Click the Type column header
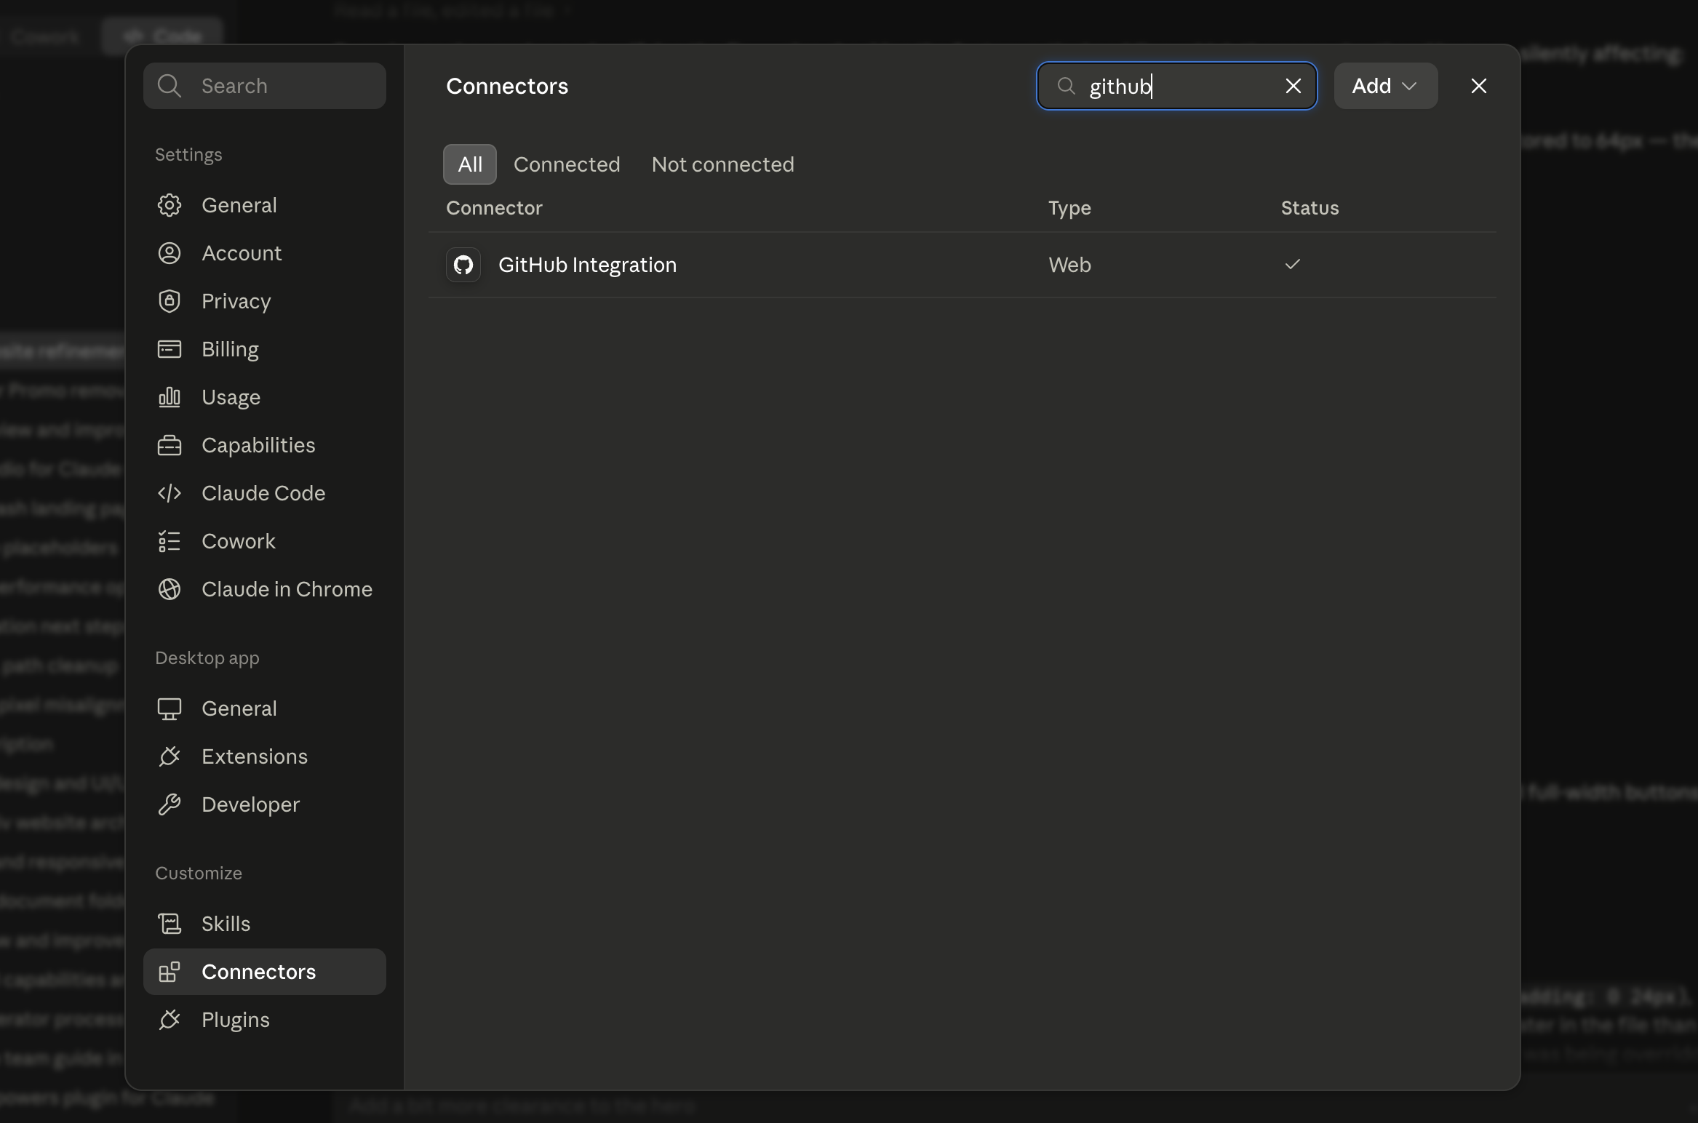The width and height of the screenshot is (1698, 1123). [1069, 208]
